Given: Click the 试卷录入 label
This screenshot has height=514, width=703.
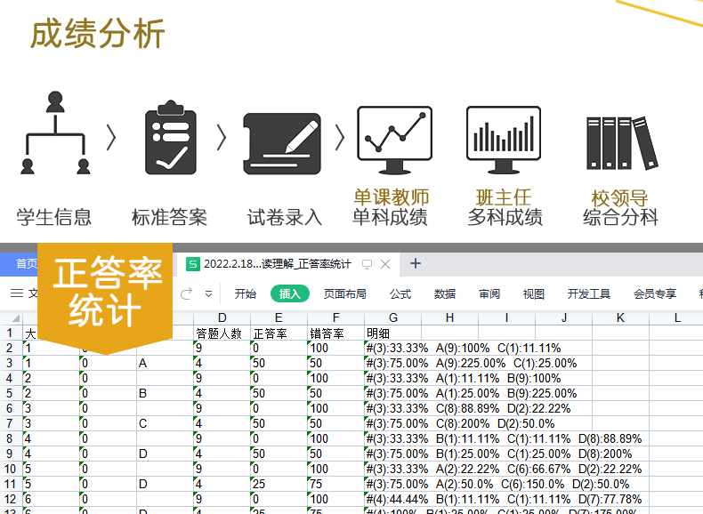Looking at the screenshot, I should (285, 217).
